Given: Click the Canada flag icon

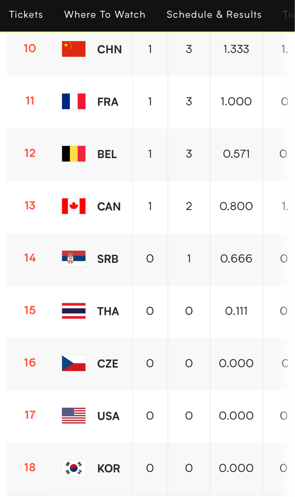Looking at the screenshot, I should click(74, 206).
